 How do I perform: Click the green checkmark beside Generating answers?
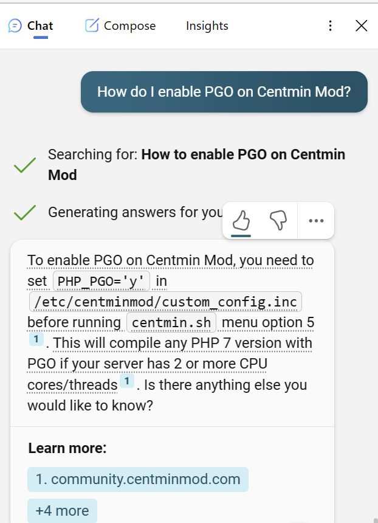[25, 212]
